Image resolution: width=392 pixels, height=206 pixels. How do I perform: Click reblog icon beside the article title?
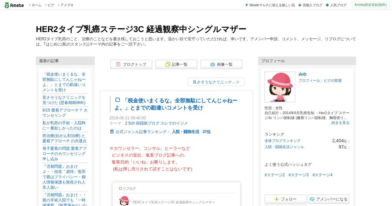(x=118, y=100)
